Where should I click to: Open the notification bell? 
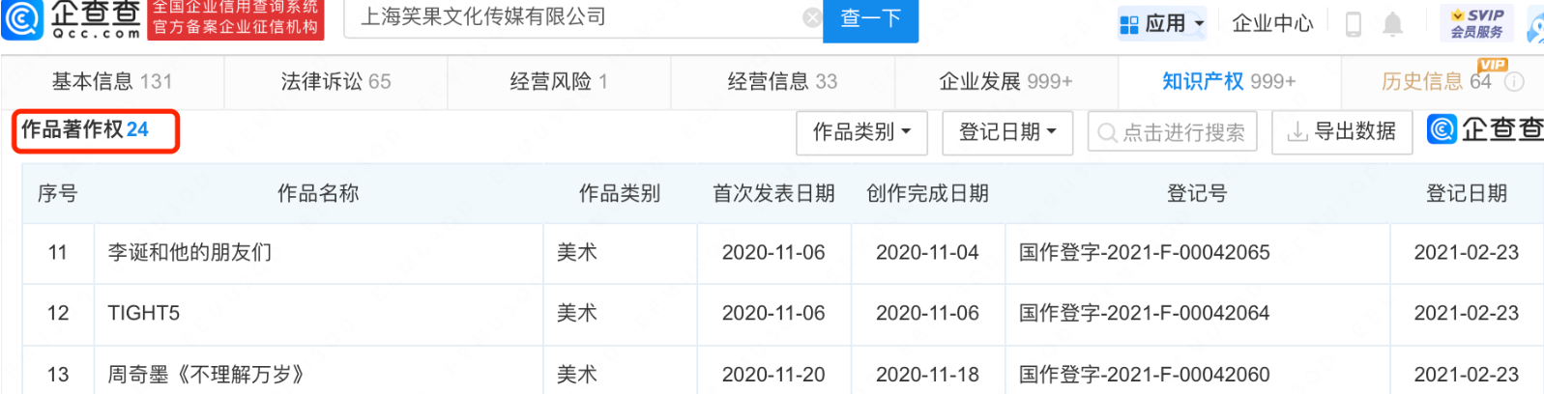1392,24
